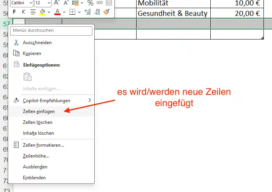Open the font color dropdown arrow
The height and width of the screenshot is (192, 272).
(x=64, y=12)
